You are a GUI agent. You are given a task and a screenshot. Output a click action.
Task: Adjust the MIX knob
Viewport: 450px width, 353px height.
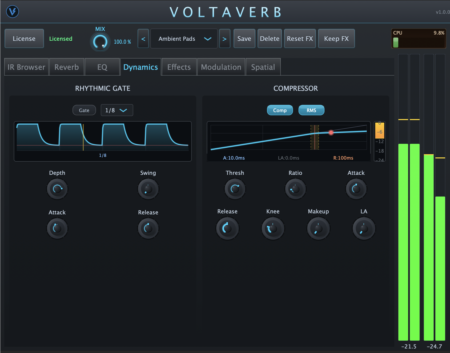point(100,42)
